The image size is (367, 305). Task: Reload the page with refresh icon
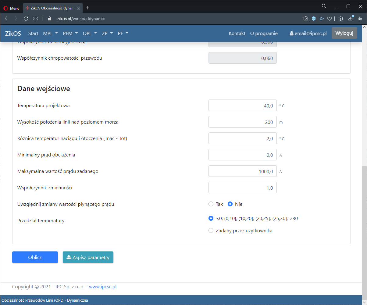[26, 19]
